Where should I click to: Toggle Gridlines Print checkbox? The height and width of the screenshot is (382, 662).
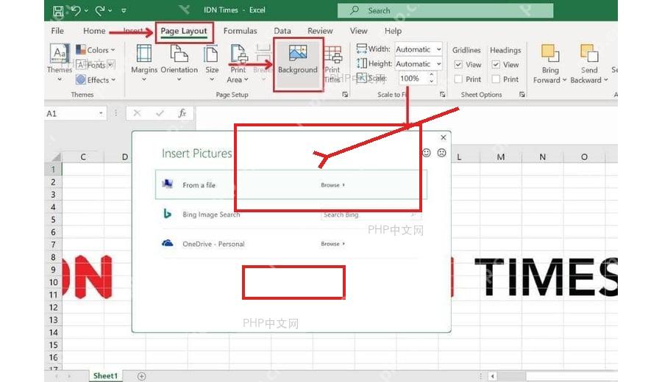[x=458, y=79]
